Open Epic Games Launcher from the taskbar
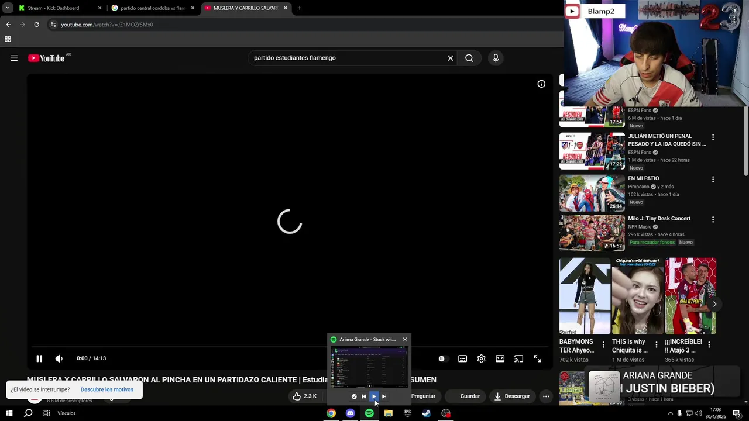The width and height of the screenshot is (749, 421). 407,413
